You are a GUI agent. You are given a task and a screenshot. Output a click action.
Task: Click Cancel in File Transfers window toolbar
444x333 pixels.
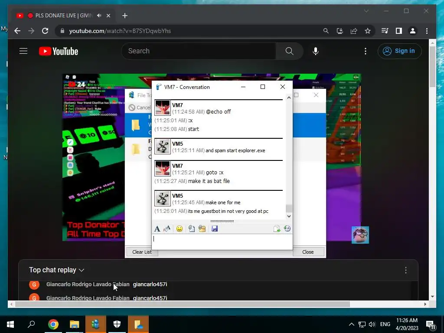coord(140,108)
